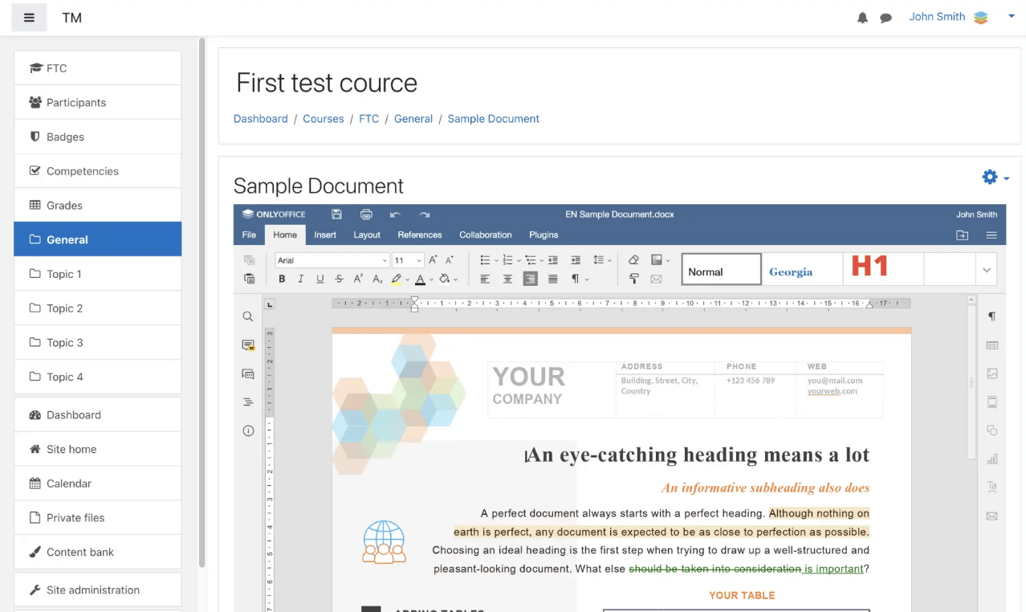Justify the paragraph text
Viewport: 1026px width, 612px height.
[552, 279]
